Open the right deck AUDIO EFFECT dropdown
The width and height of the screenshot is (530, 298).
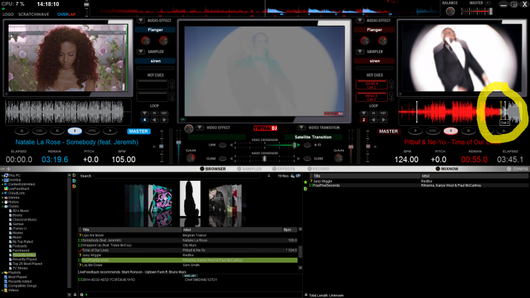[360, 21]
